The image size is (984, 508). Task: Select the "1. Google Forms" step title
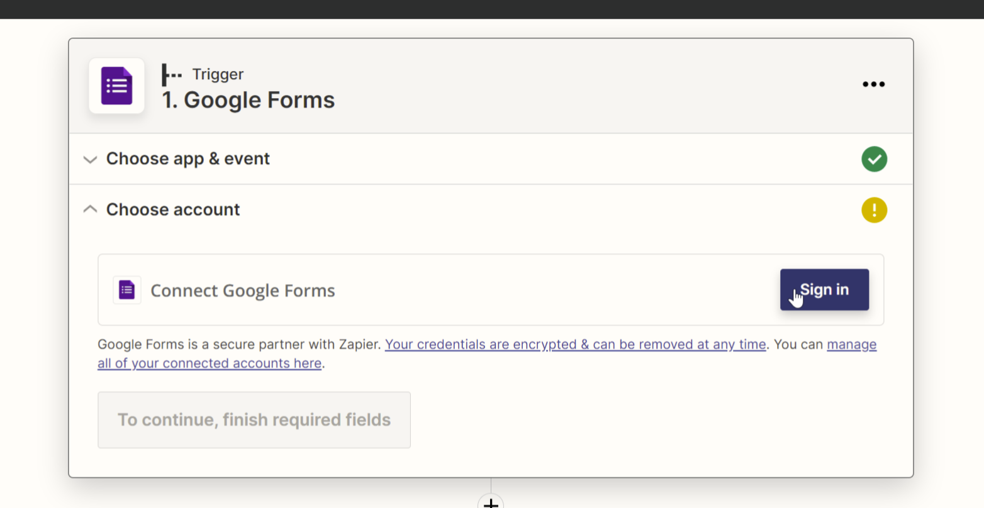point(248,100)
